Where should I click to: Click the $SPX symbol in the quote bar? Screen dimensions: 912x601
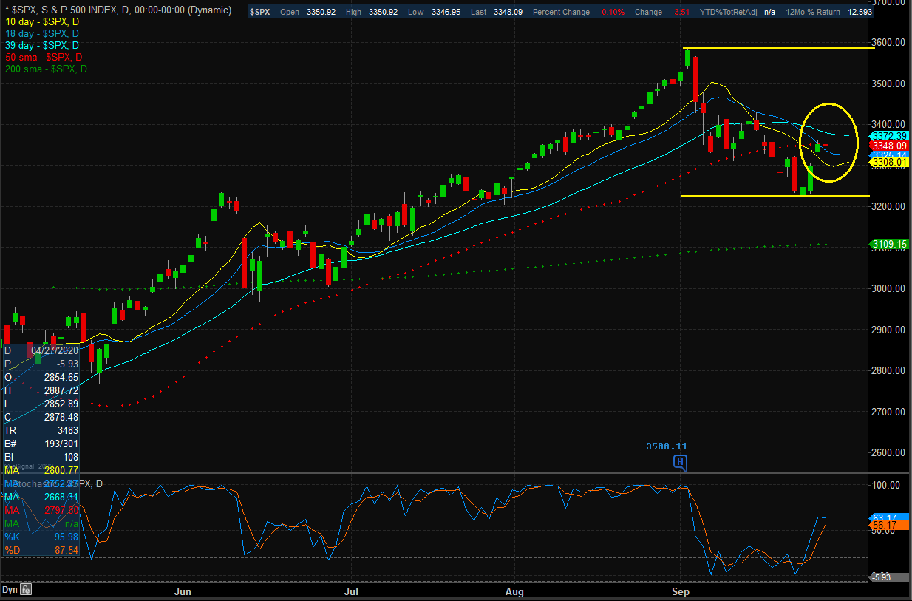click(x=259, y=13)
